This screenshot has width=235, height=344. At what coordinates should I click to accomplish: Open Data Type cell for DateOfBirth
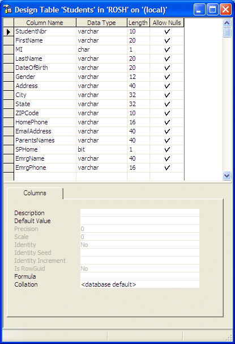point(101,68)
